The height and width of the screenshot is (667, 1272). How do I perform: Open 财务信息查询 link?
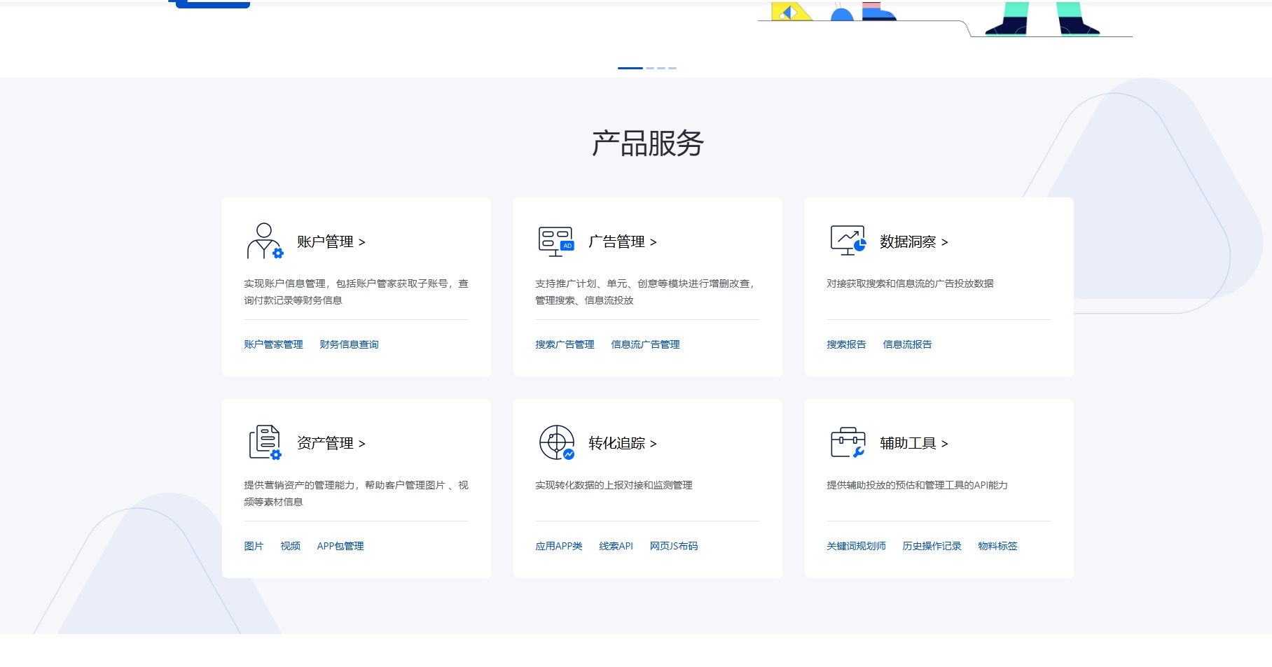tap(349, 344)
